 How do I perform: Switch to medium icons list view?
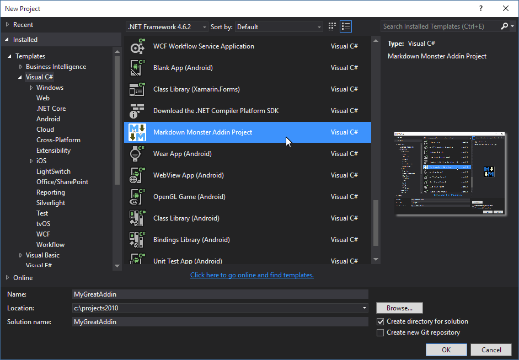[346, 26]
